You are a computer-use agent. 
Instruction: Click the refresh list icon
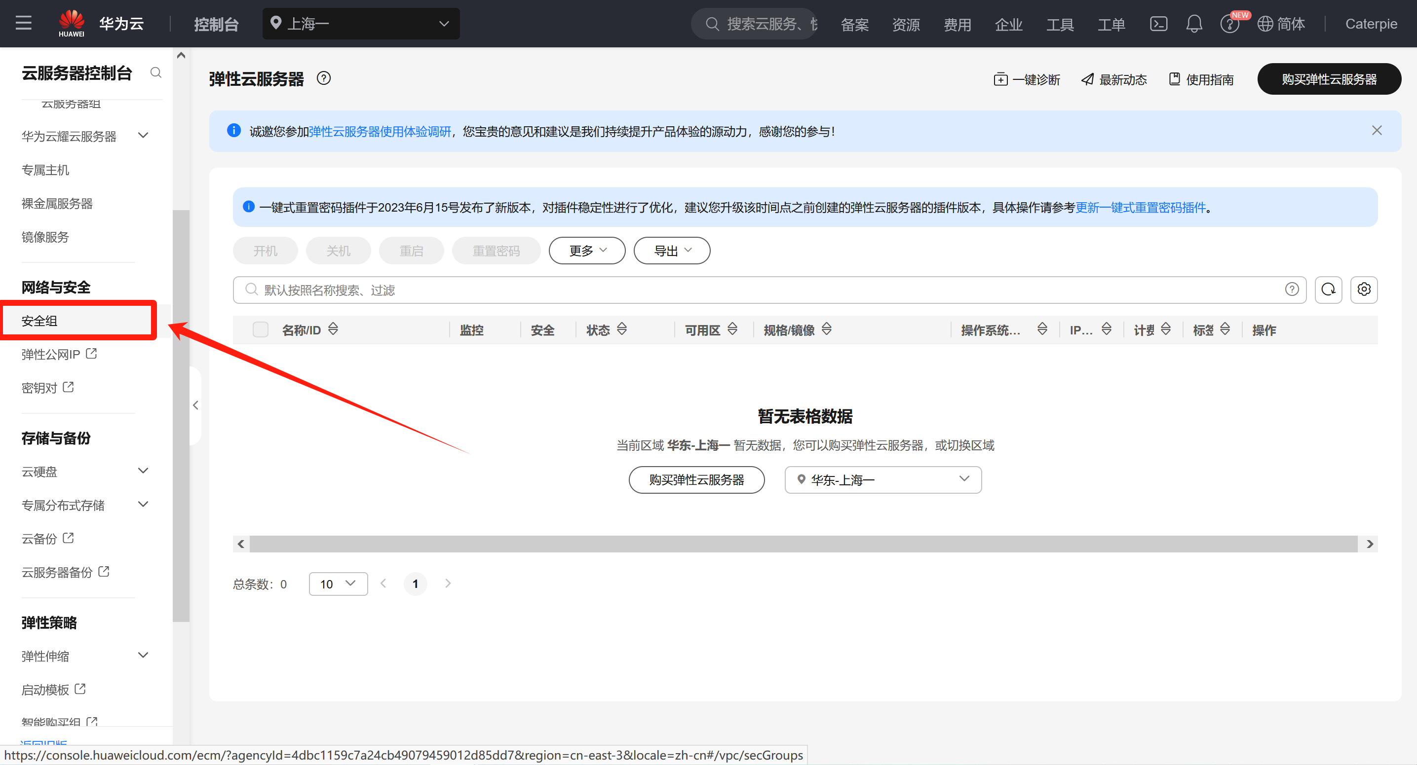(1328, 290)
